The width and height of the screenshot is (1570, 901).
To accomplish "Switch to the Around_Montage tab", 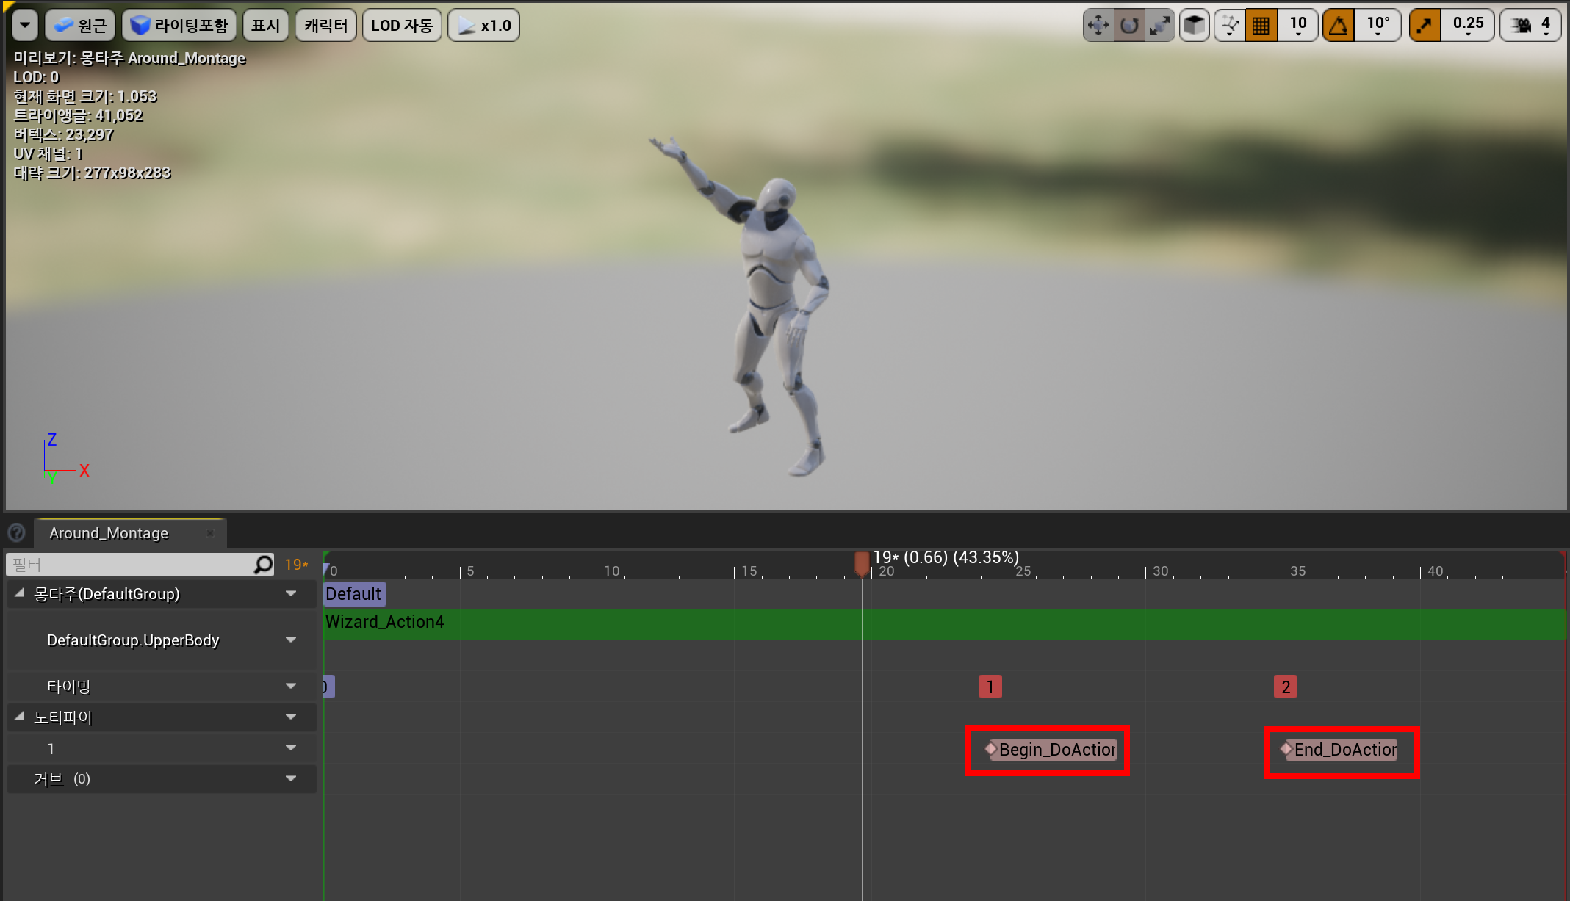I will (x=109, y=533).
